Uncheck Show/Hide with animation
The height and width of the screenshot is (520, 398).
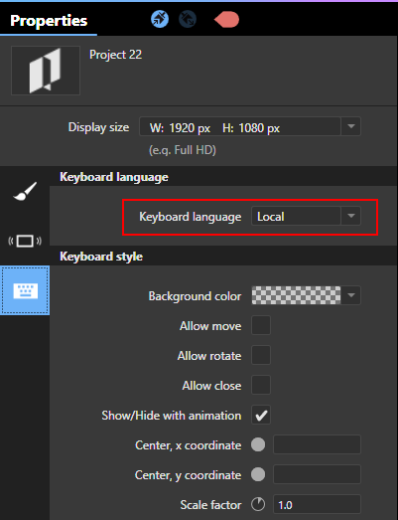coord(261,415)
